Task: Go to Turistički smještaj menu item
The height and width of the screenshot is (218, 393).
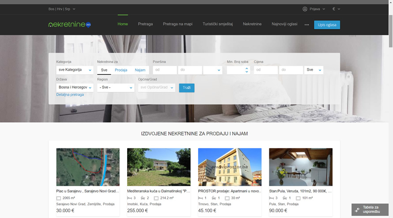Action: click(x=218, y=24)
